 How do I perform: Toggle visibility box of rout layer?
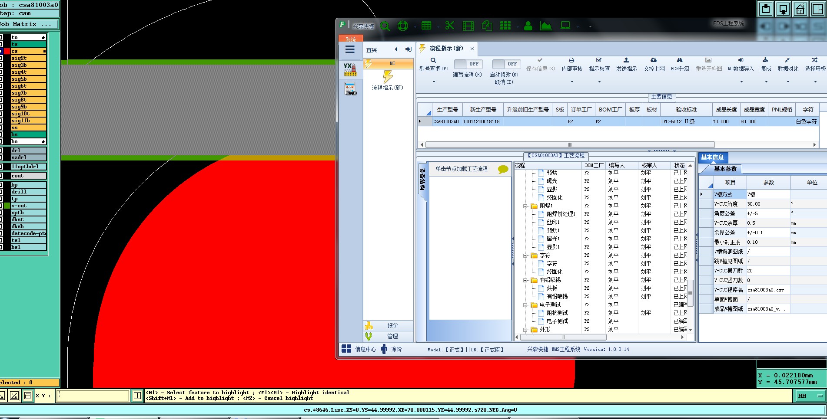click(x=1, y=176)
